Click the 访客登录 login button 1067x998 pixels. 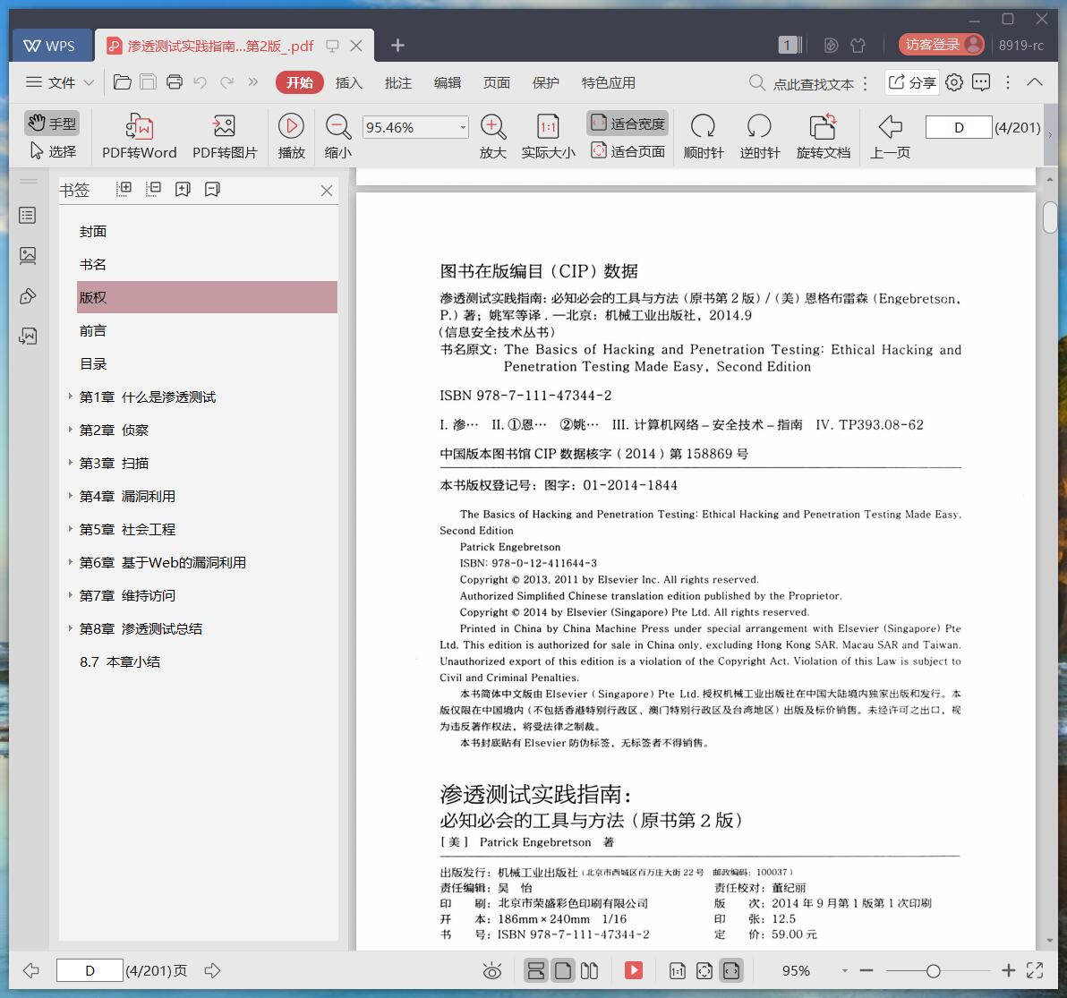[x=941, y=44]
